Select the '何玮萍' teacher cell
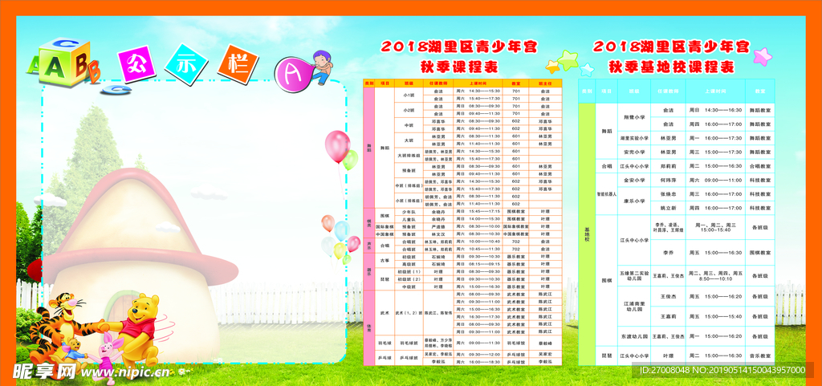This screenshot has width=822, height=386. point(668,180)
